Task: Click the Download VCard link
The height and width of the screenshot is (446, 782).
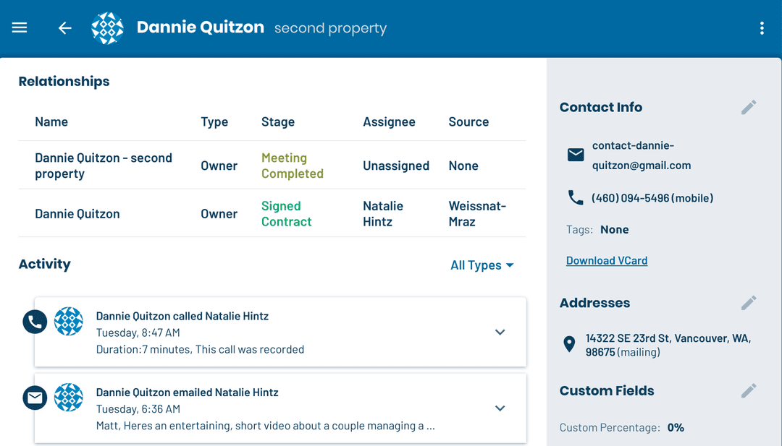Action: coord(607,261)
